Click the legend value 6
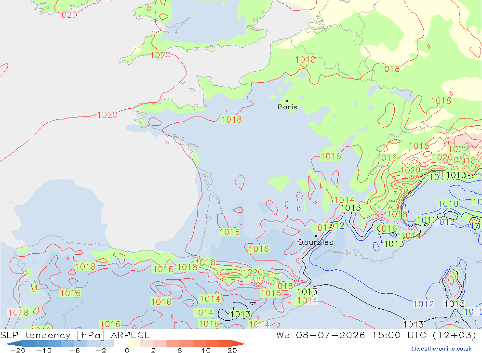 coord(179,351)
